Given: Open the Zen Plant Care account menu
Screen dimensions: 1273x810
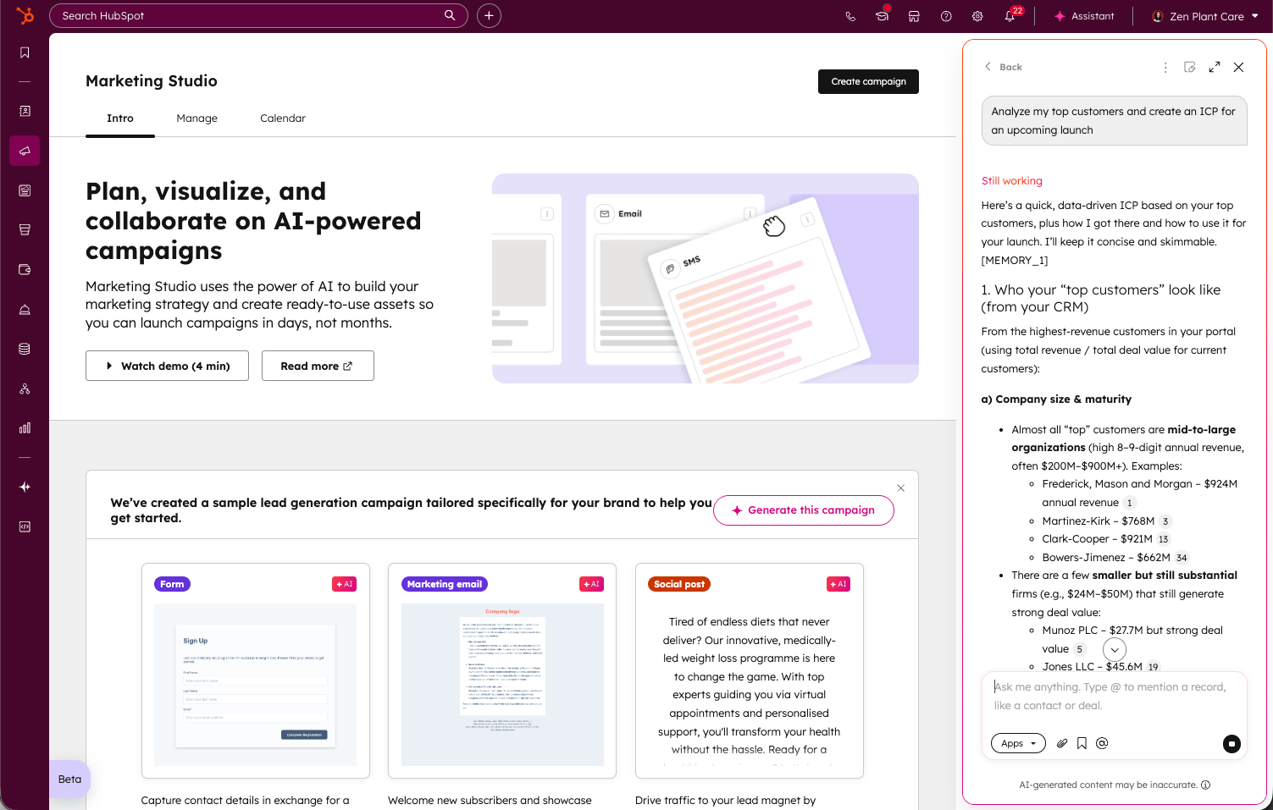Looking at the screenshot, I should click(1205, 16).
